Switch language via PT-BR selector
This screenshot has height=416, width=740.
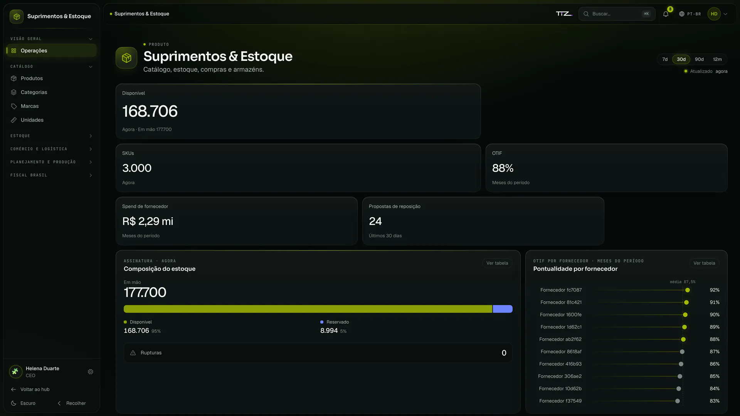pos(690,14)
